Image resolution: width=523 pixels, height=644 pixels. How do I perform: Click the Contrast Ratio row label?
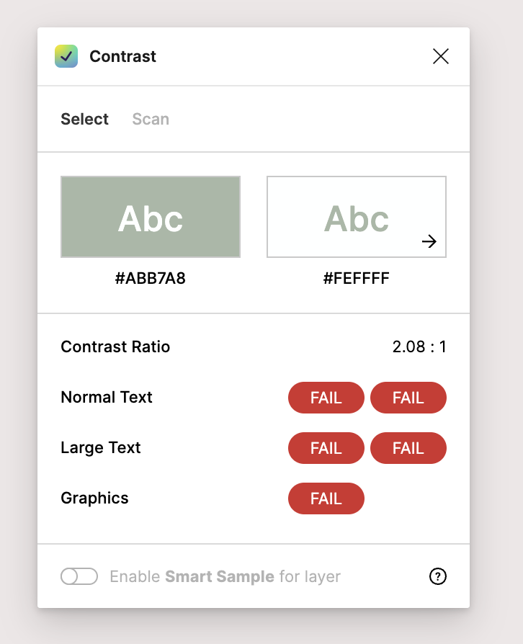pos(115,346)
